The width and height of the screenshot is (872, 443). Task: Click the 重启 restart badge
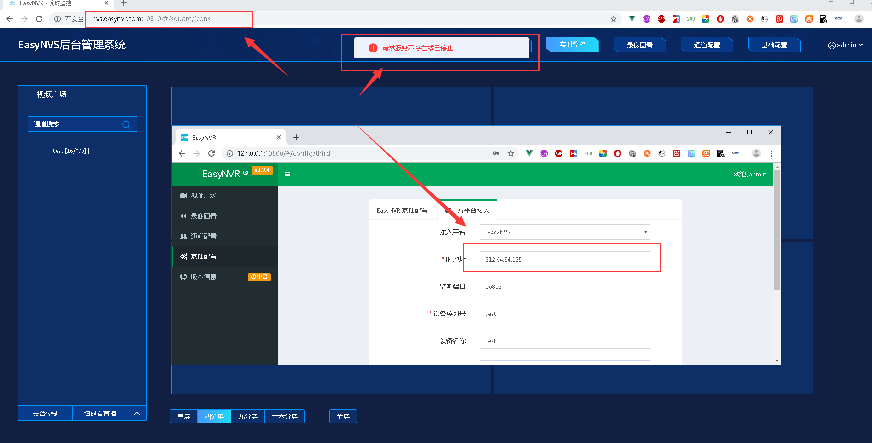(x=259, y=277)
